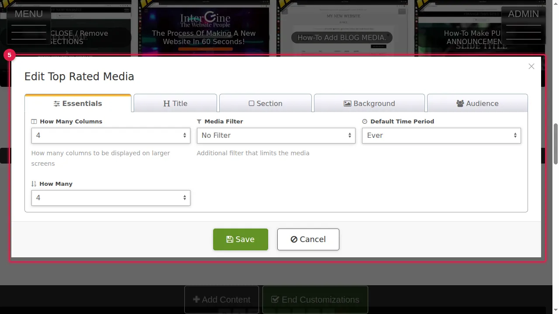Click the End Customizations button

pyautogui.click(x=315, y=300)
